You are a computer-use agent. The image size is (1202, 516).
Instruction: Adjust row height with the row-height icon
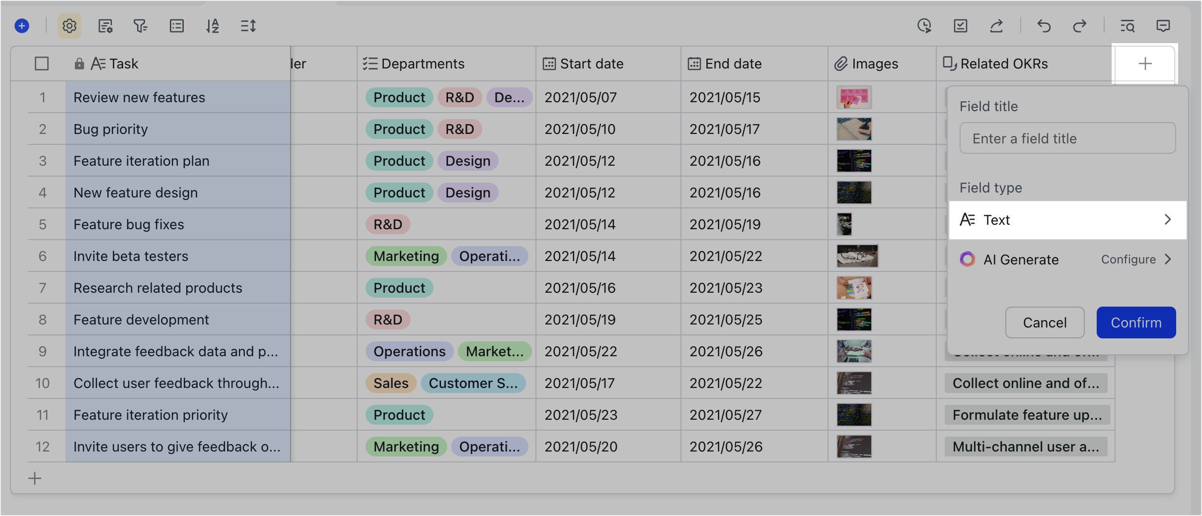[x=248, y=26]
